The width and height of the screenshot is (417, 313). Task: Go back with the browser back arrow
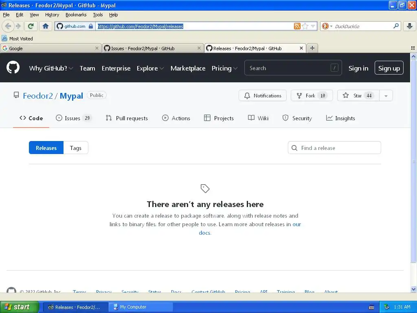pos(8,26)
